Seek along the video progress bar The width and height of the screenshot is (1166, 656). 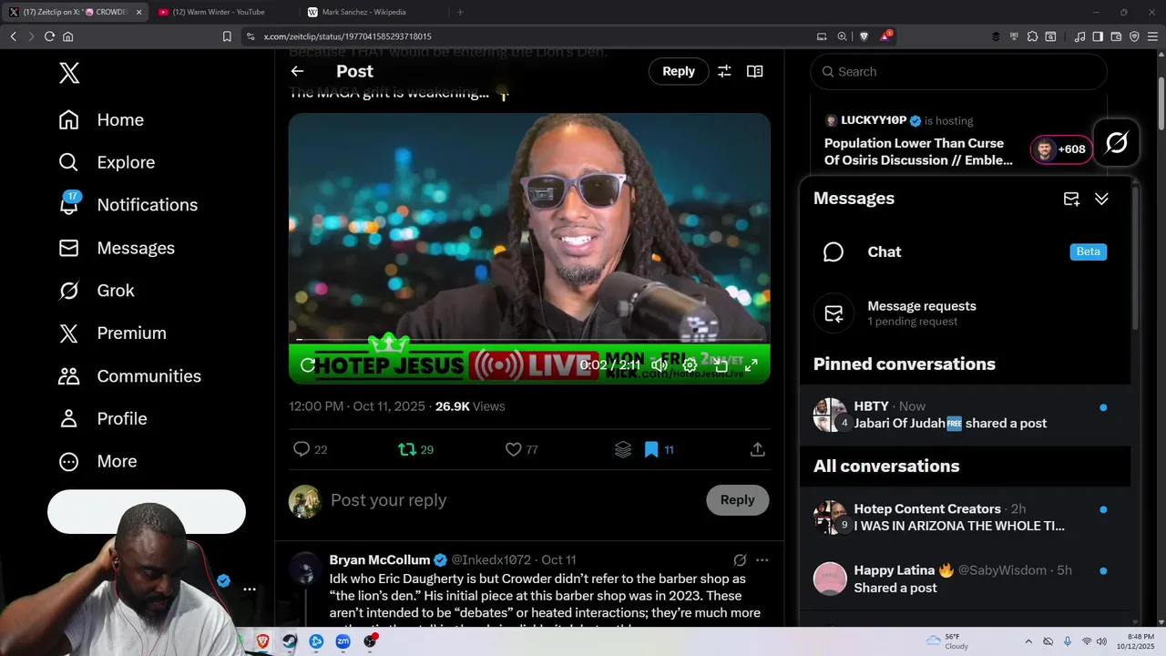tap(529, 341)
